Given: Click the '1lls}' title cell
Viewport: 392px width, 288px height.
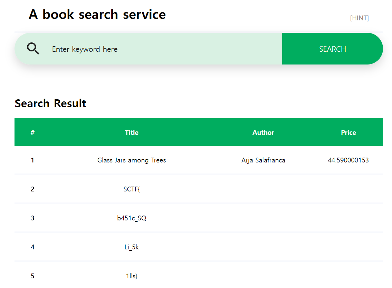Looking at the screenshot, I should 132,276.
